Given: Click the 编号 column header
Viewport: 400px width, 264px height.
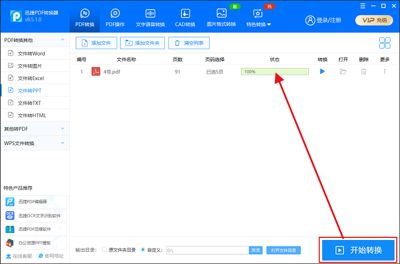Looking at the screenshot, I should (x=82, y=59).
